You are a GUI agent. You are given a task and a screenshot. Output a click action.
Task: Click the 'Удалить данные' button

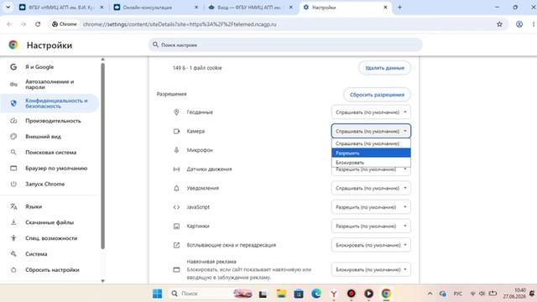(384, 68)
